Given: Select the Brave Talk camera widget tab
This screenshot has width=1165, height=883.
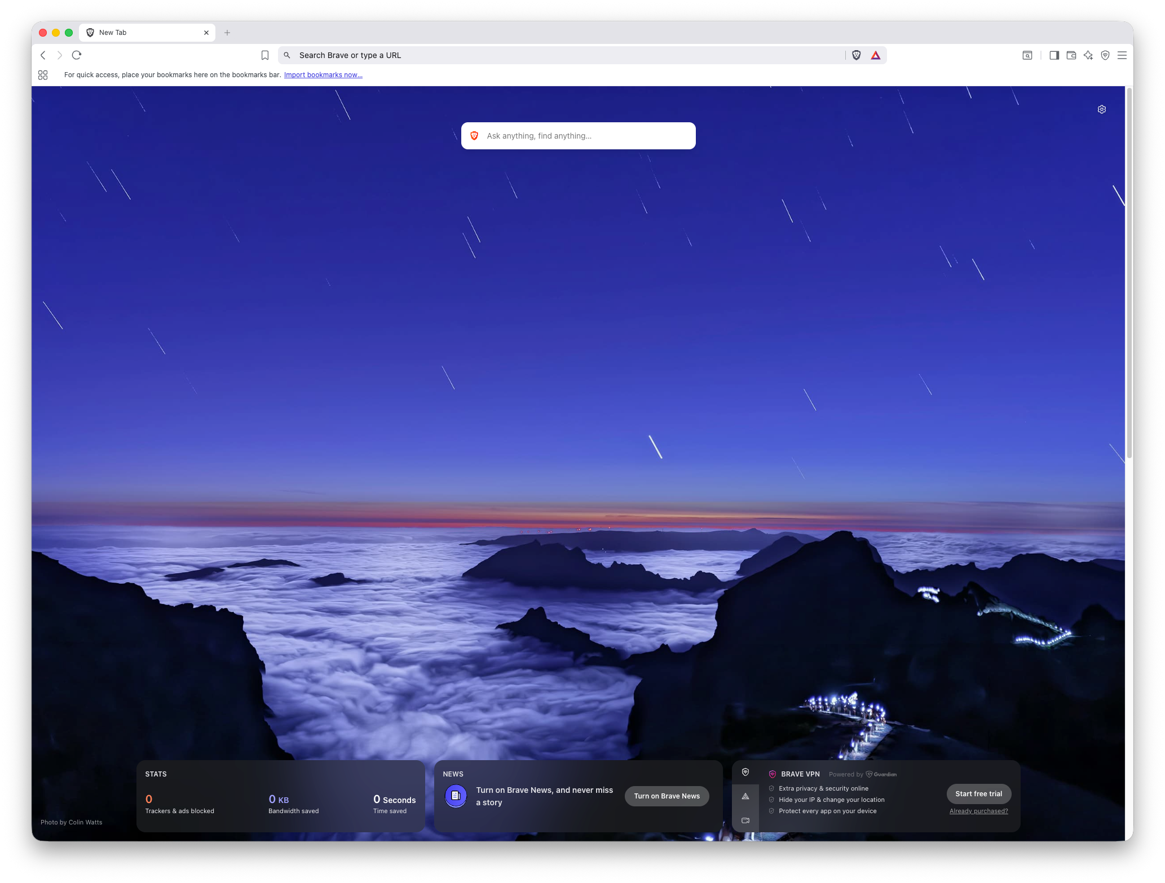Looking at the screenshot, I should 745,820.
